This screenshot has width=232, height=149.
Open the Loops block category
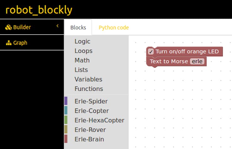[x=83, y=51]
